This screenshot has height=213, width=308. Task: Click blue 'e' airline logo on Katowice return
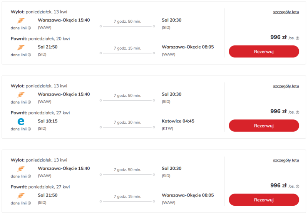tap(21, 122)
